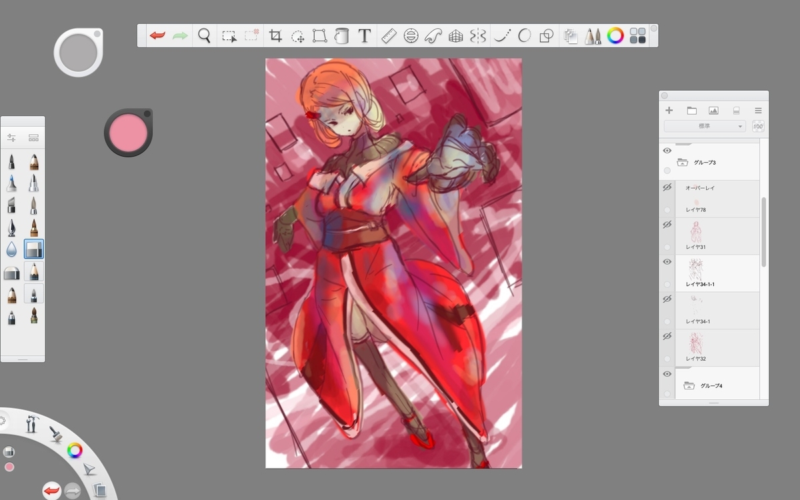Enable the Ellipse guide tool
The width and height of the screenshot is (800, 500).
click(411, 36)
